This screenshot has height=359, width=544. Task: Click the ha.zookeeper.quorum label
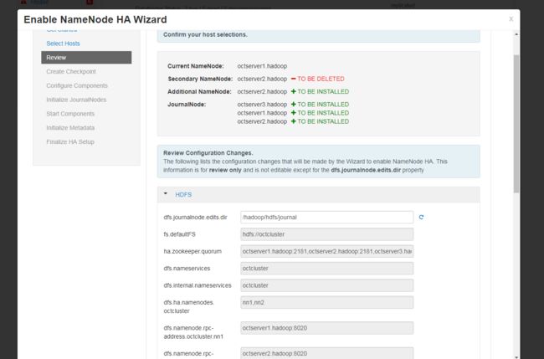click(192, 252)
